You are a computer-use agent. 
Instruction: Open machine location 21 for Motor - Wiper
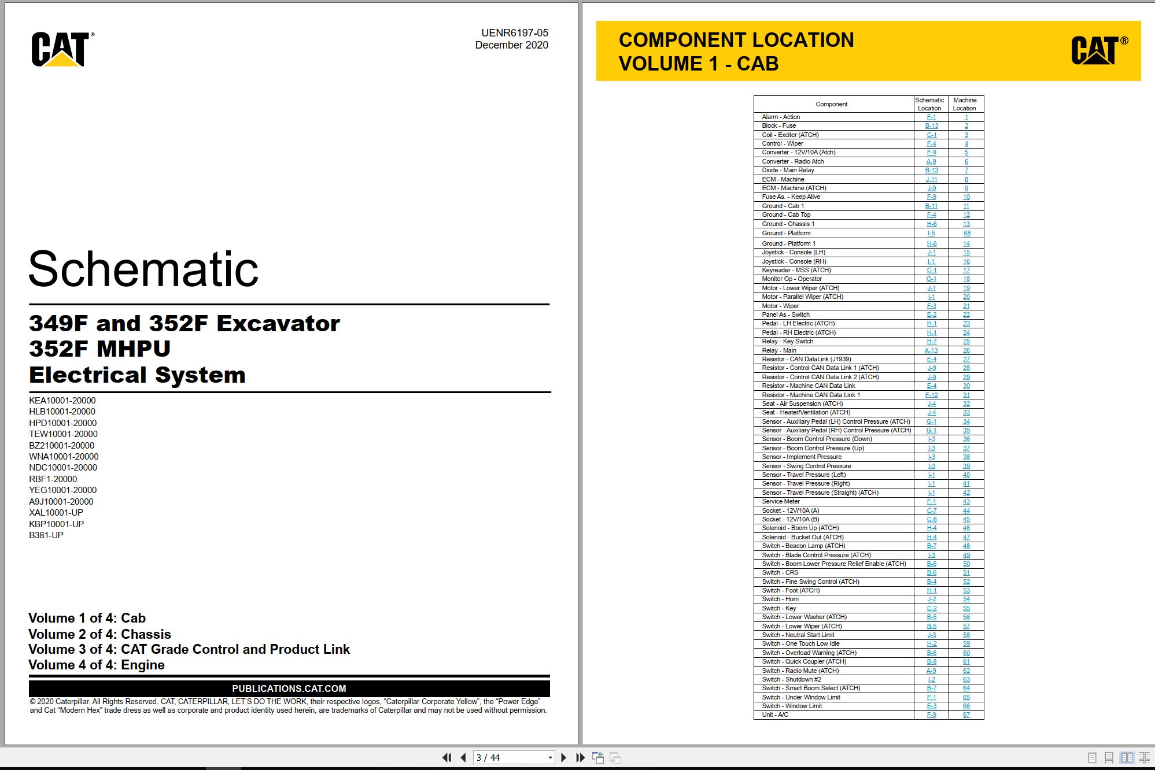[966, 306]
